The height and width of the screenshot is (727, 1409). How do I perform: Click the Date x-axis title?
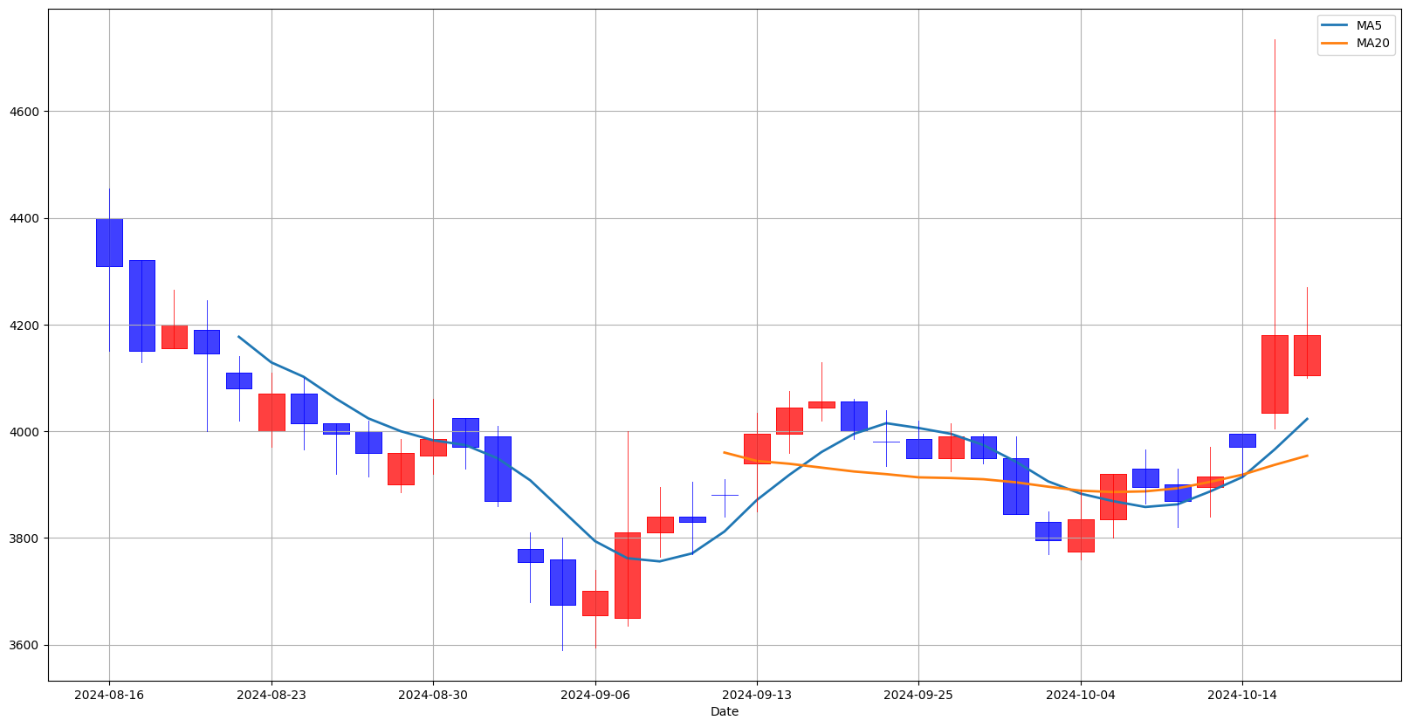pos(725,711)
